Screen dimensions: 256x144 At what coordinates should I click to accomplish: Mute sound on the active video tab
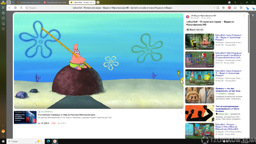(x=91, y=3)
